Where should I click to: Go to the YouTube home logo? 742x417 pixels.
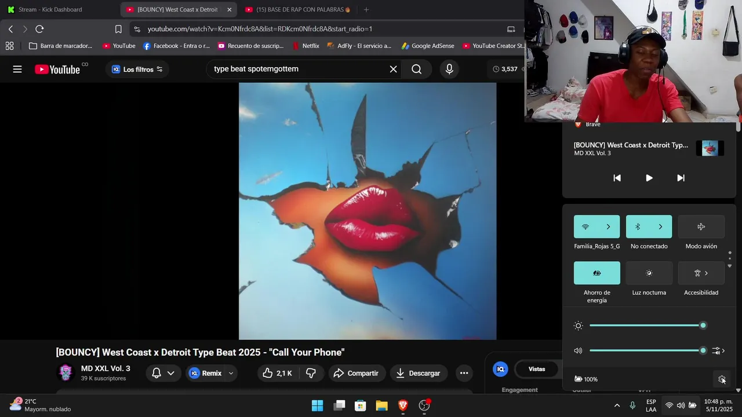click(x=57, y=69)
